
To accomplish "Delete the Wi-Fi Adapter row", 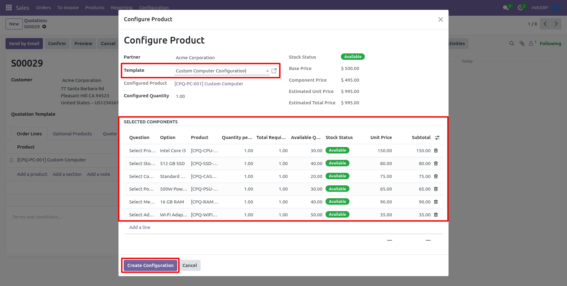I will point(436,215).
